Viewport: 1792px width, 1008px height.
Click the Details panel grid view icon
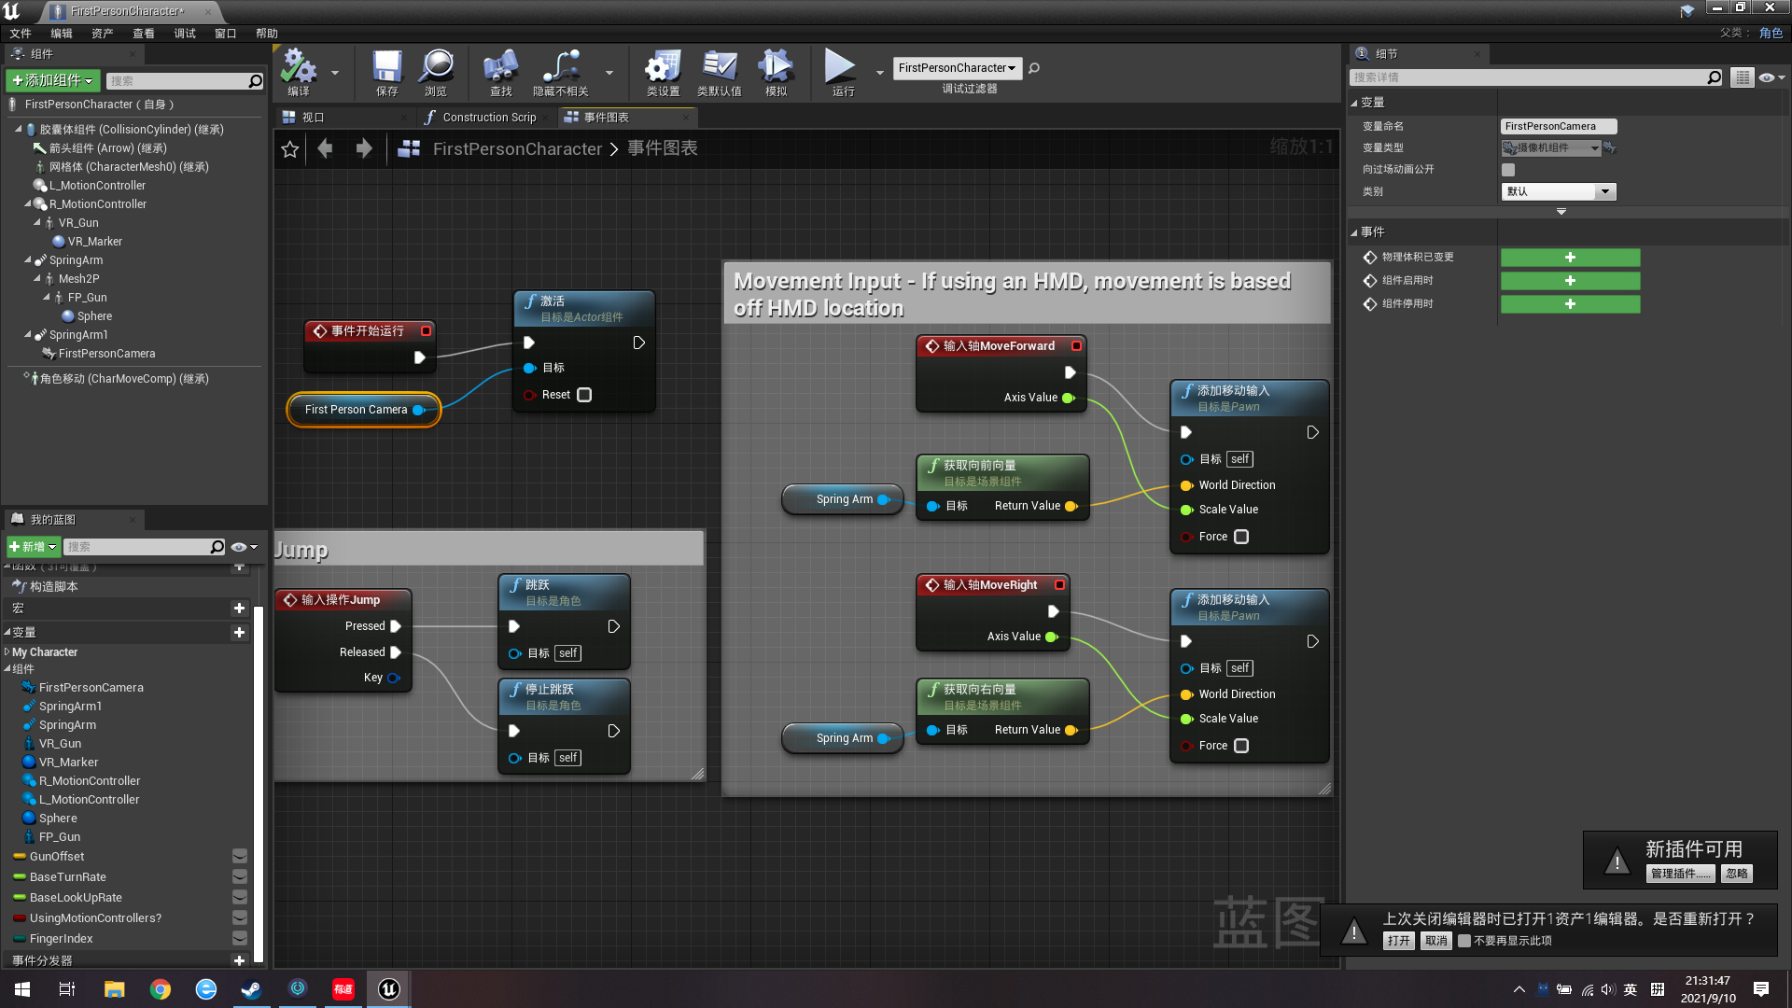click(x=1742, y=77)
